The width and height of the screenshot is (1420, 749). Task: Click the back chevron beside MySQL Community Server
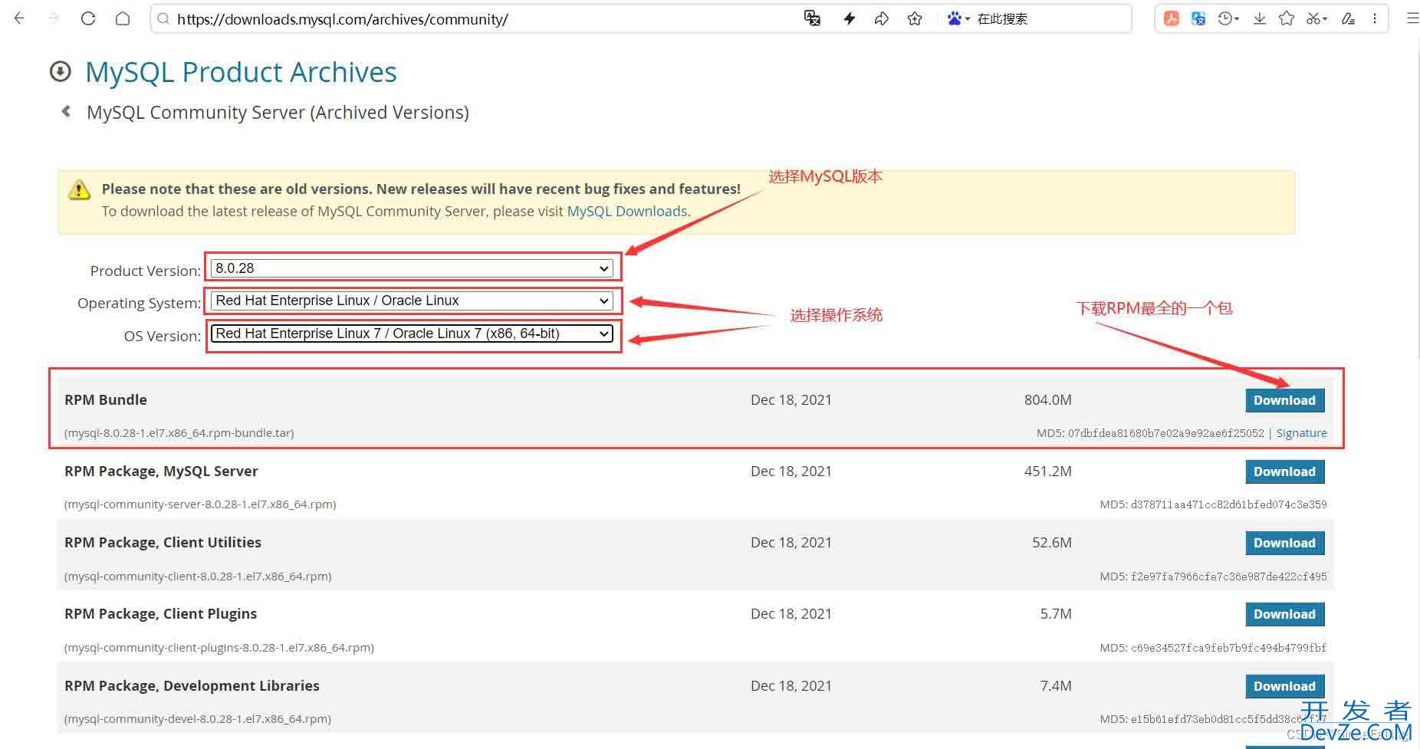[x=66, y=111]
